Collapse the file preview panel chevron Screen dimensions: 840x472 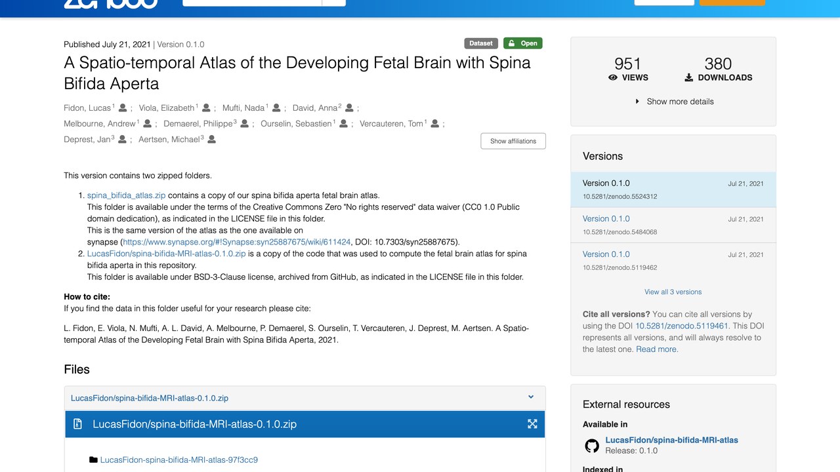pos(531,397)
